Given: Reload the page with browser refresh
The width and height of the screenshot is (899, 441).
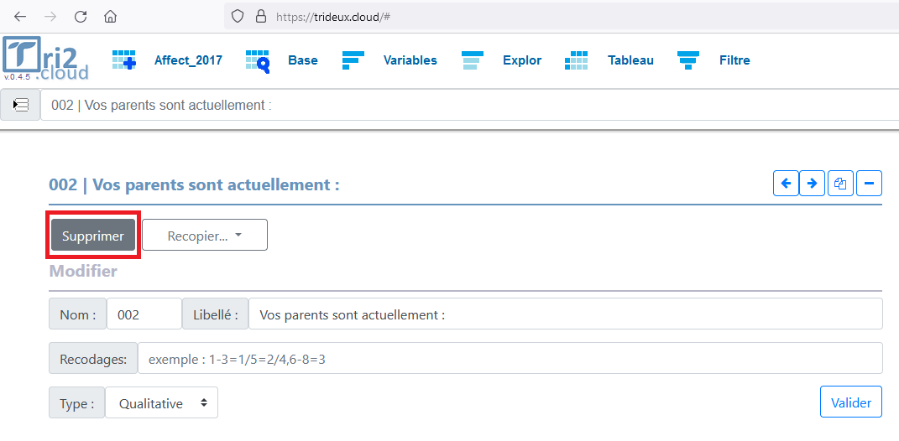Looking at the screenshot, I should (x=81, y=17).
